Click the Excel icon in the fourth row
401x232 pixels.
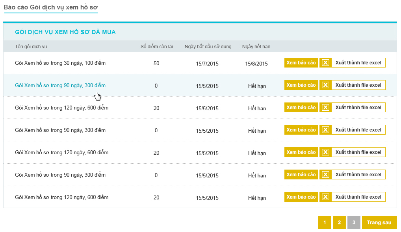click(325, 130)
